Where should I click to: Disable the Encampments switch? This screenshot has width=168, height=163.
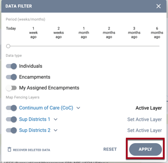point(11,77)
